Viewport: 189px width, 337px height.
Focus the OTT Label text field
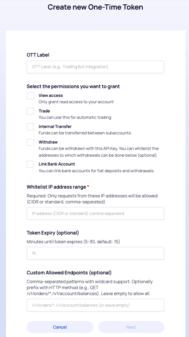(x=95, y=67)
